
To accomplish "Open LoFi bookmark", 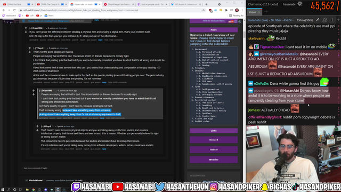I will (x=30, y=15).
